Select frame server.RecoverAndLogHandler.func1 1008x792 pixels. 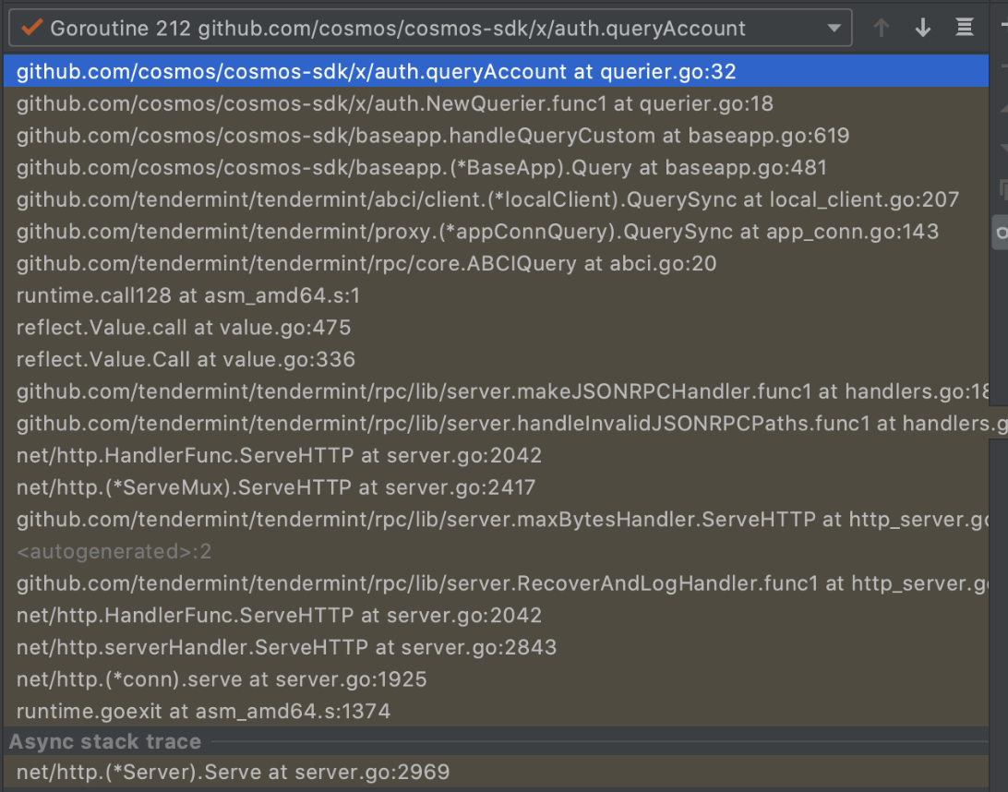point(496,583)
